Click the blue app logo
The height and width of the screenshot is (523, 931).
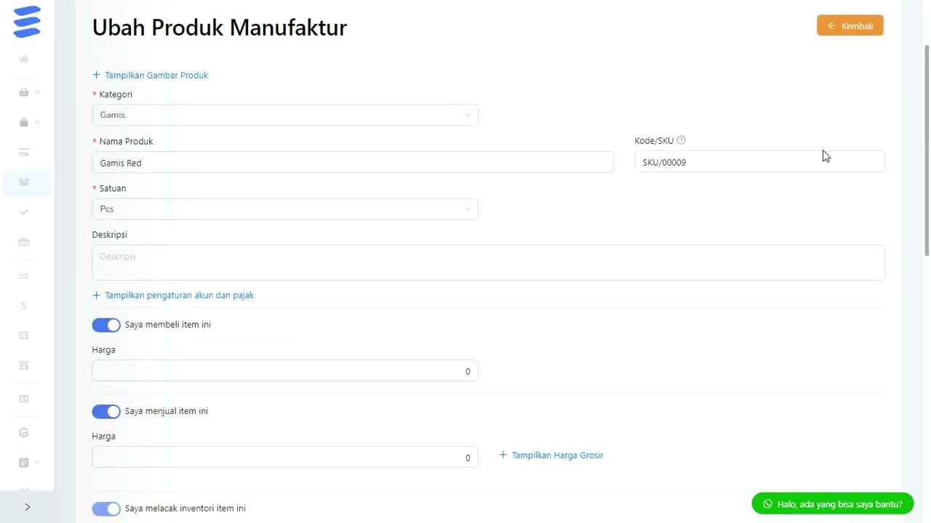(27, 22)
